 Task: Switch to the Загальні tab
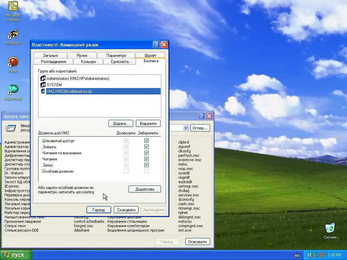pyautogui.click(x=50, y=55)
